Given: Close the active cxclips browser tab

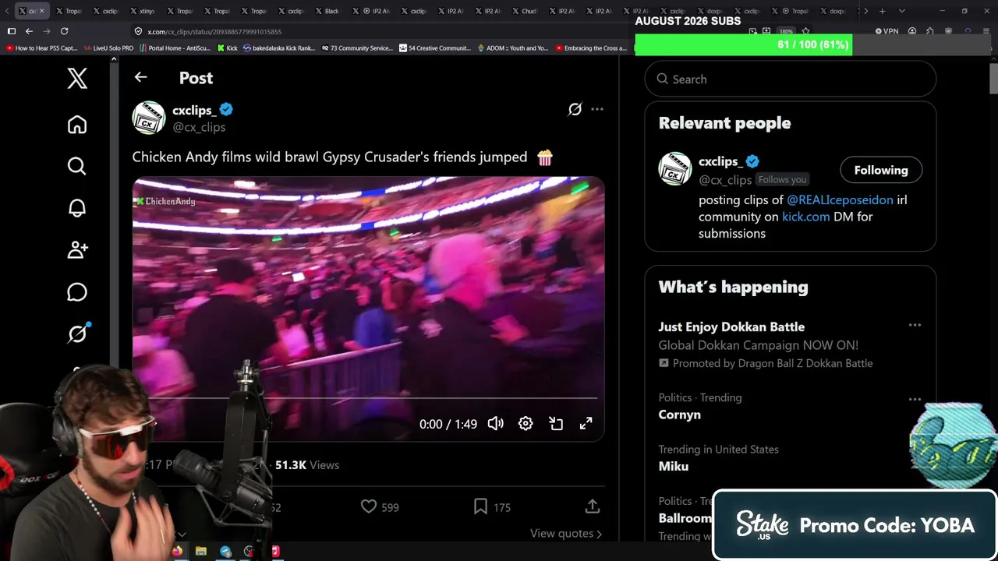Looking at the screenshot, I should 41,11.
